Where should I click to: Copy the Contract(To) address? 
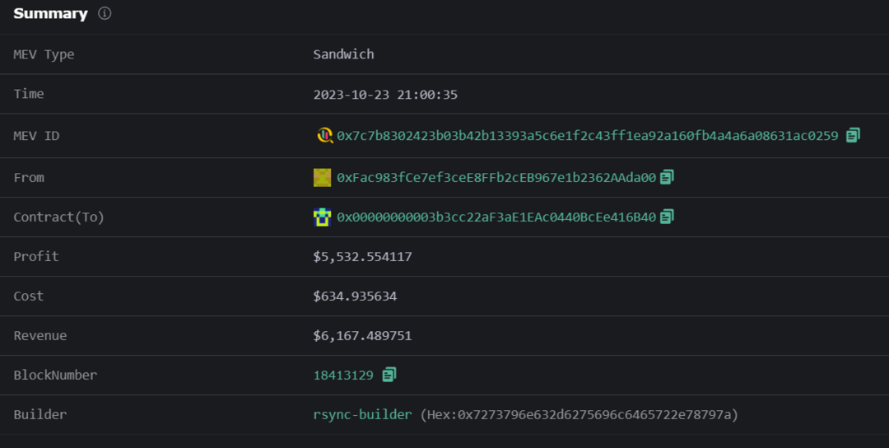pyautogui.click(x=667, y=217)
